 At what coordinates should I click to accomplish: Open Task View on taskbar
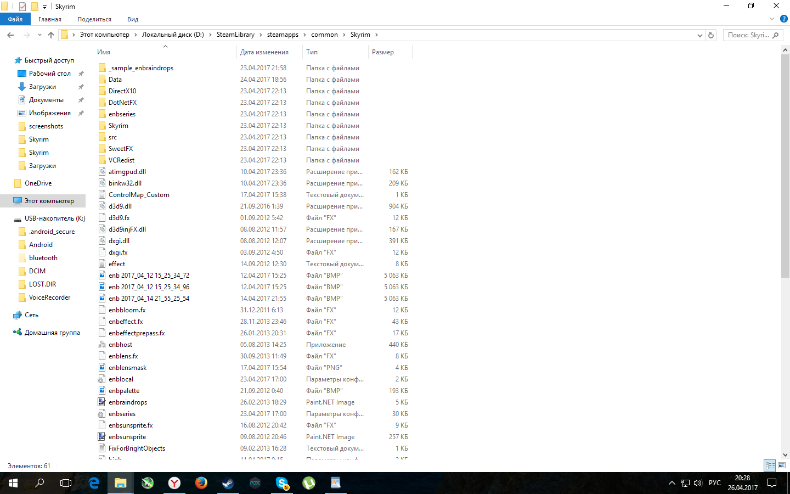(66, 483)
